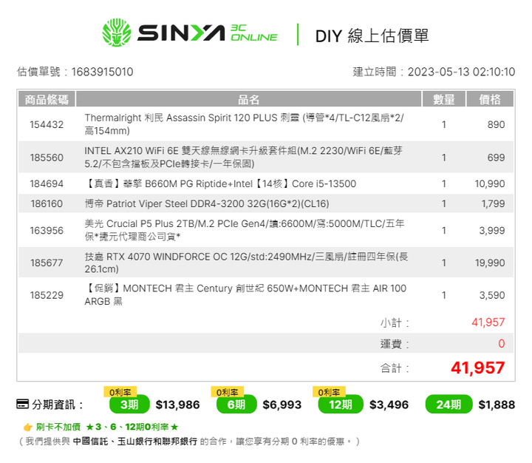Click barcode 184694
This screenshot has width=532, height=463.
(x=47, y=183)
